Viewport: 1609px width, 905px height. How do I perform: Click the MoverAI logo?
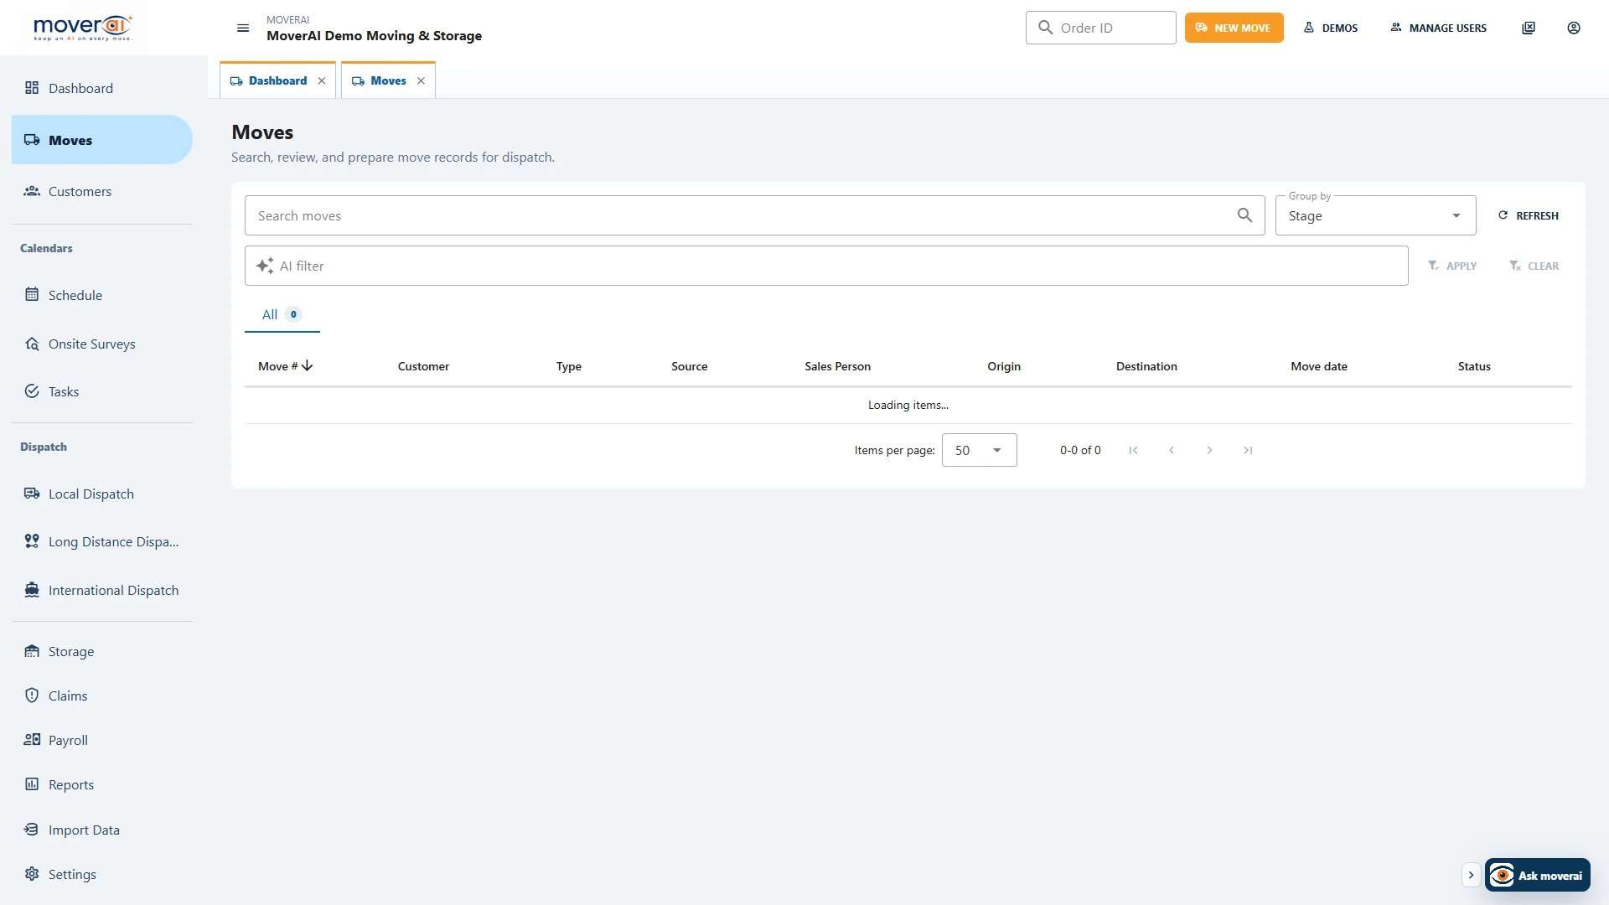83,28
